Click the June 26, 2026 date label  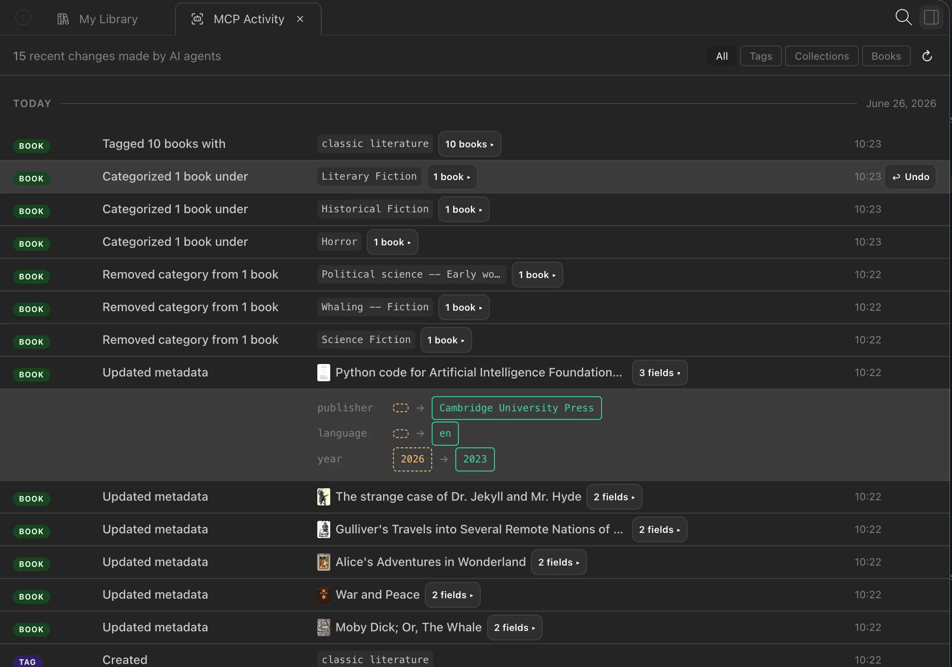click(x=901, y=104)
